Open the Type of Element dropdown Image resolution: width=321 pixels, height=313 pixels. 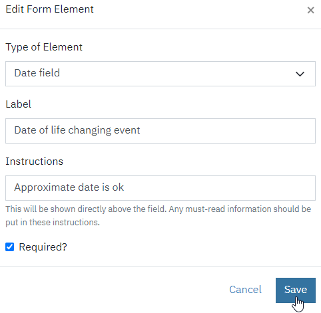pos(160,74)
